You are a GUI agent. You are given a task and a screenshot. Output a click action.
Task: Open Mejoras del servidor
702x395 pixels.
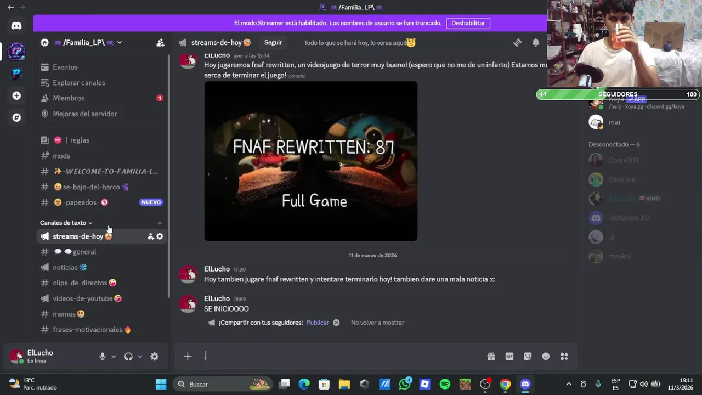point(102,114)
